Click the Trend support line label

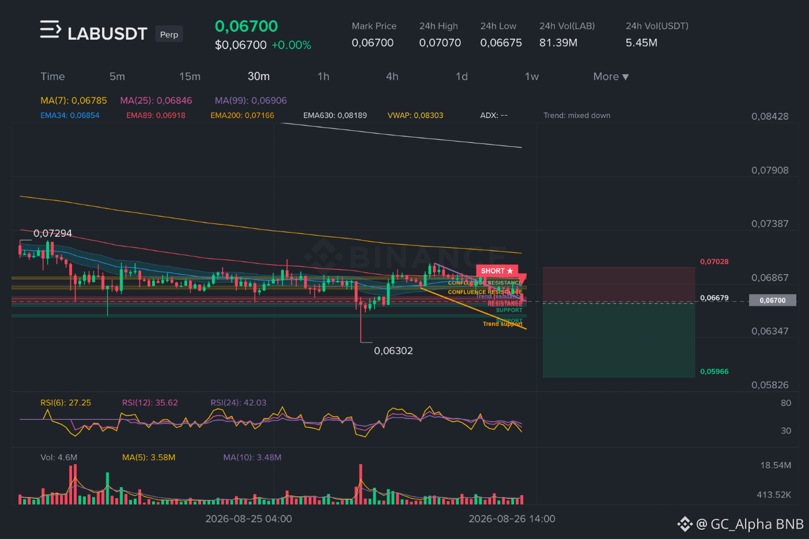point(502,324)
